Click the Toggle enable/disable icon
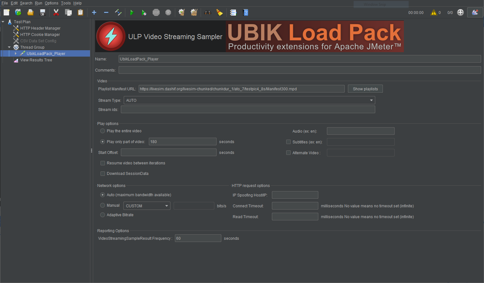Viewport: 484px width, 283px height. (x=118, y=12)
